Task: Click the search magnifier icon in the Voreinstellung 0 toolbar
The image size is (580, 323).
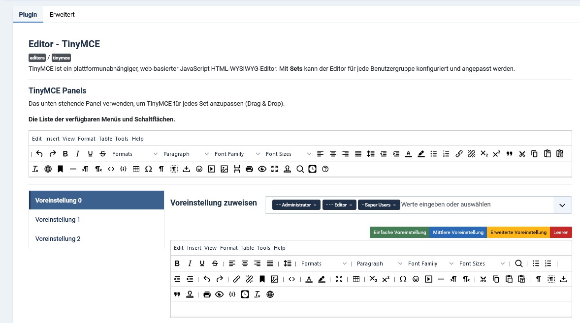Action: [518, 264]
